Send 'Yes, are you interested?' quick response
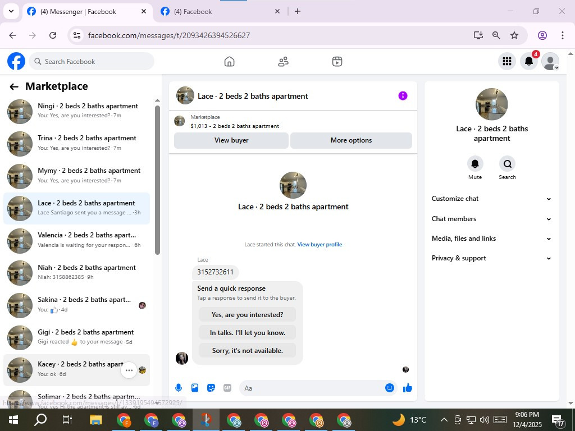Screen dimensions: 575x431 coord(248,315)
